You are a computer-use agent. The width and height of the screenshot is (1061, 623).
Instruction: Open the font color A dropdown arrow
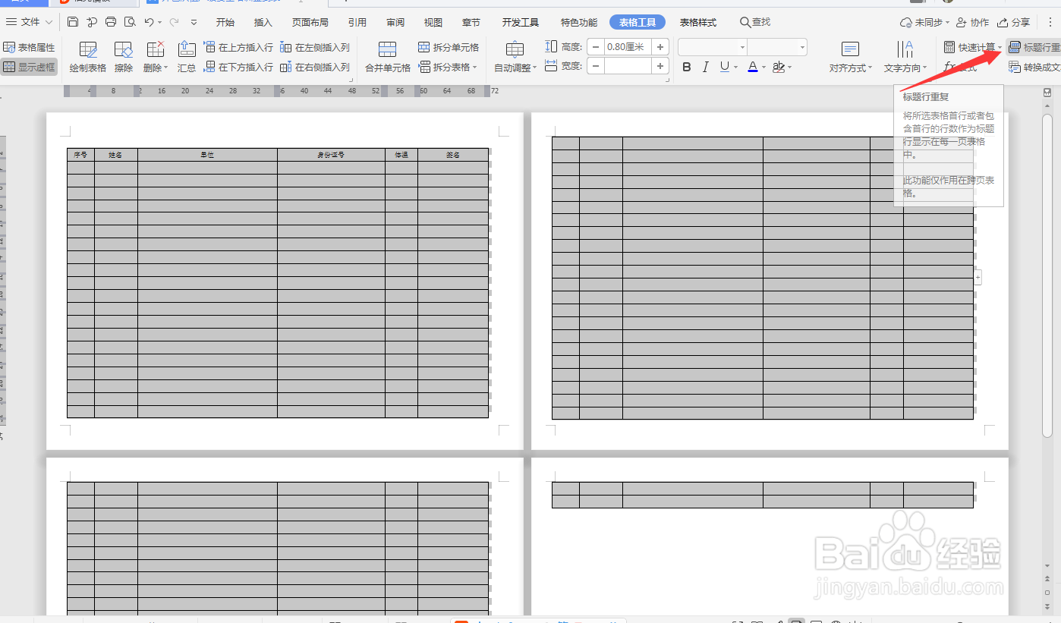coord(763,68)
